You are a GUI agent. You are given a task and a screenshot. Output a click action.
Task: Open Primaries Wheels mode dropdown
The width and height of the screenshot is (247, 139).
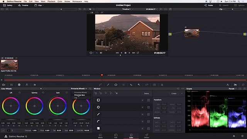(x=79, y=88)
